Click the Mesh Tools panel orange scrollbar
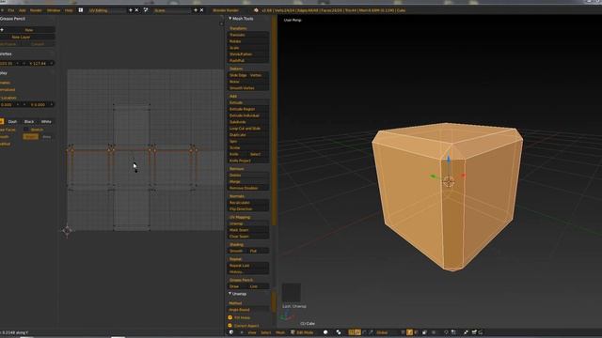 click(x=274, y=119)
